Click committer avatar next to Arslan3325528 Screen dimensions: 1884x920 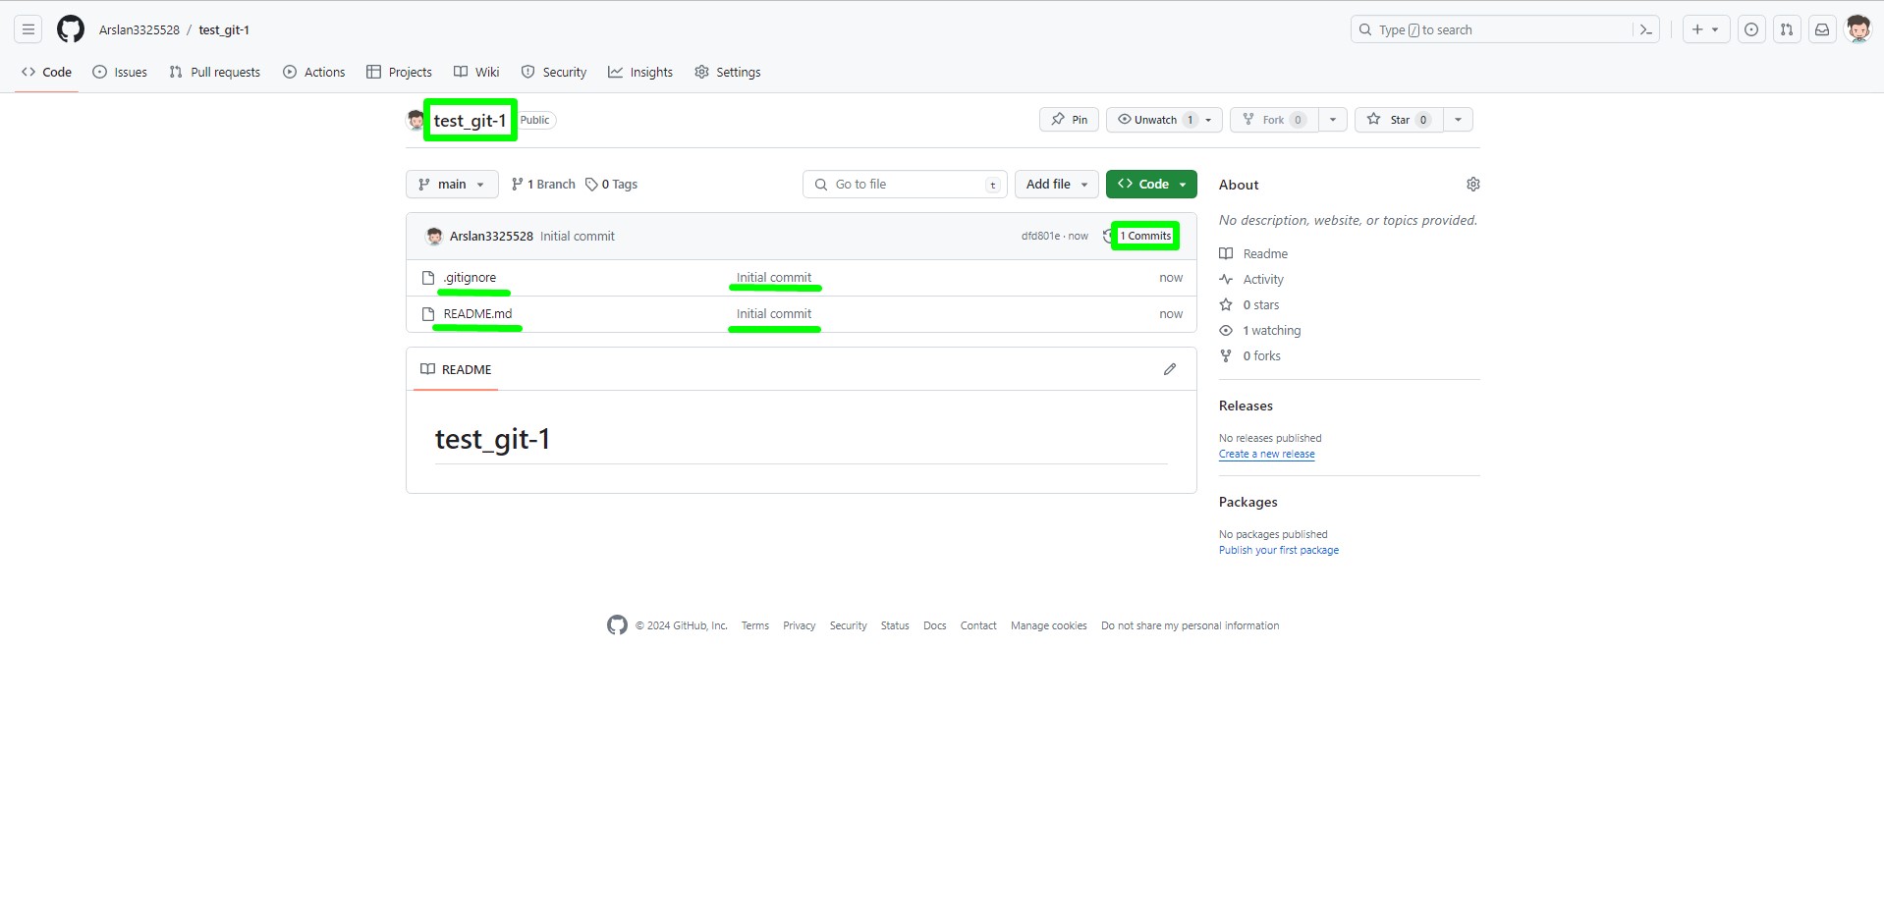(x=434, y=237)
